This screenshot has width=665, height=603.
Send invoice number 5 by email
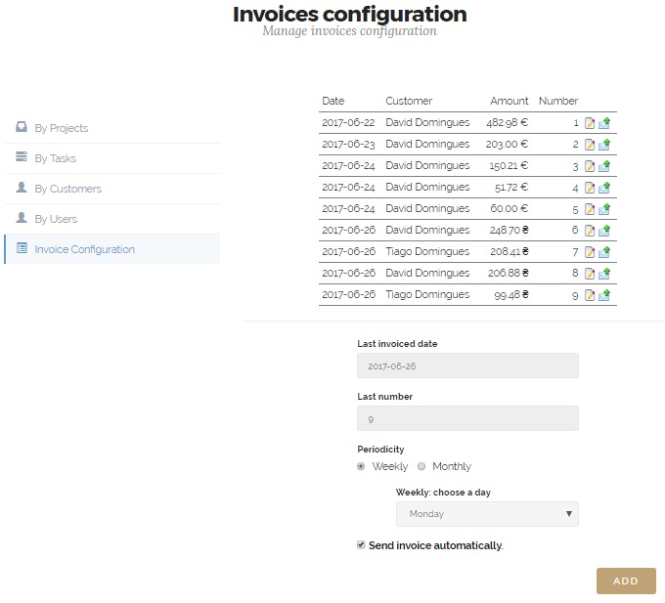click(604, 209)
